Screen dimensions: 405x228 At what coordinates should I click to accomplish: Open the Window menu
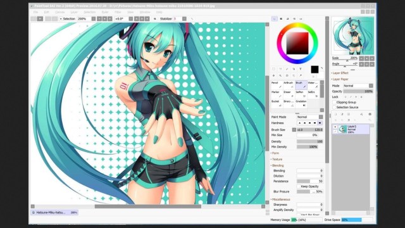point(145,12)
